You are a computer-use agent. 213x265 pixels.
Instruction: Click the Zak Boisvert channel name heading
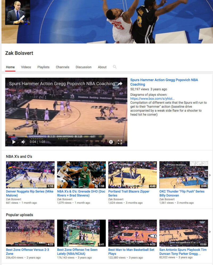[x=19, y=53]
